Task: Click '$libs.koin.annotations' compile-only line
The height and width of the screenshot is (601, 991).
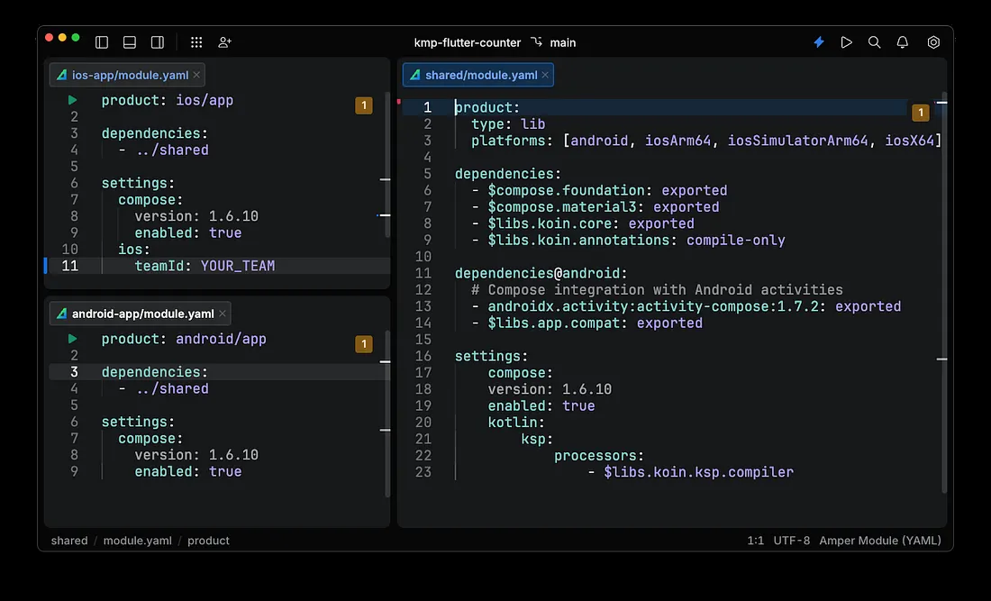Action: tap(628, 241)
